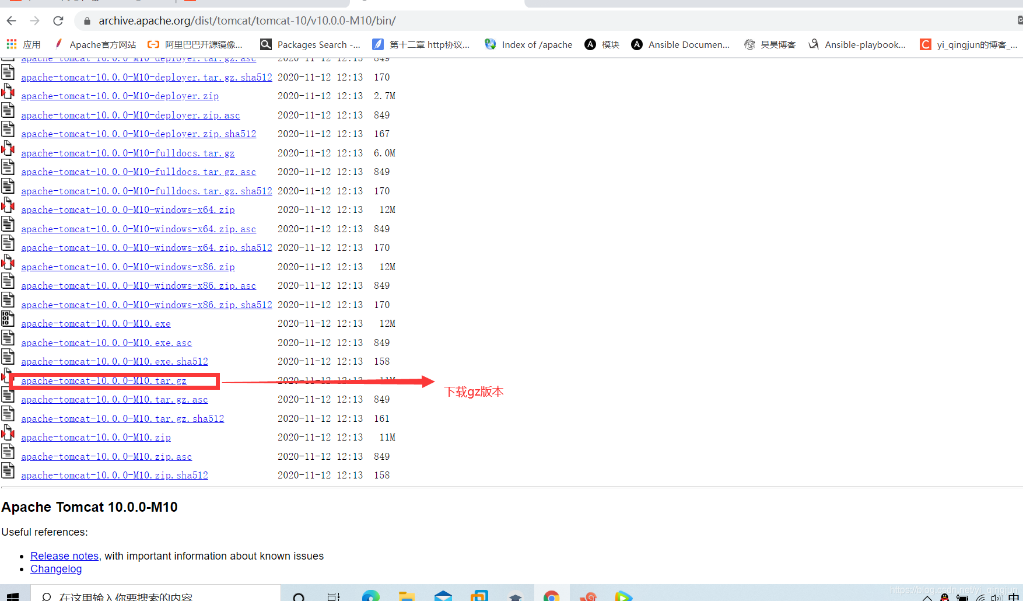The image size is (1023, 601).
Task: Click the text icon beside M10.zip.sha512
Action: click(x=8, y=471)
